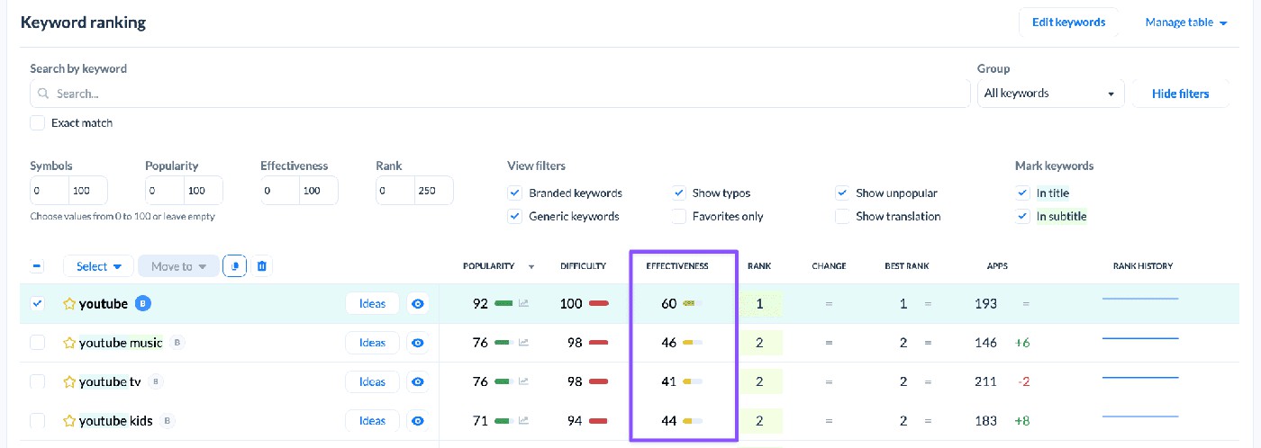Sort by Change column header

[829, 266]
